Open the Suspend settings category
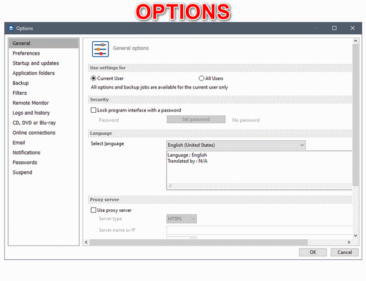366x281 pixels. pos(44,173)
